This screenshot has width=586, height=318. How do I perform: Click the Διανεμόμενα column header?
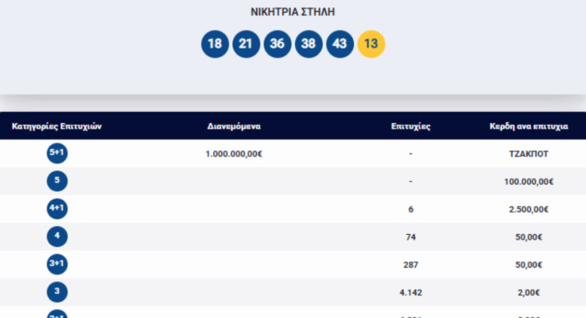click(x=234, y=126)
